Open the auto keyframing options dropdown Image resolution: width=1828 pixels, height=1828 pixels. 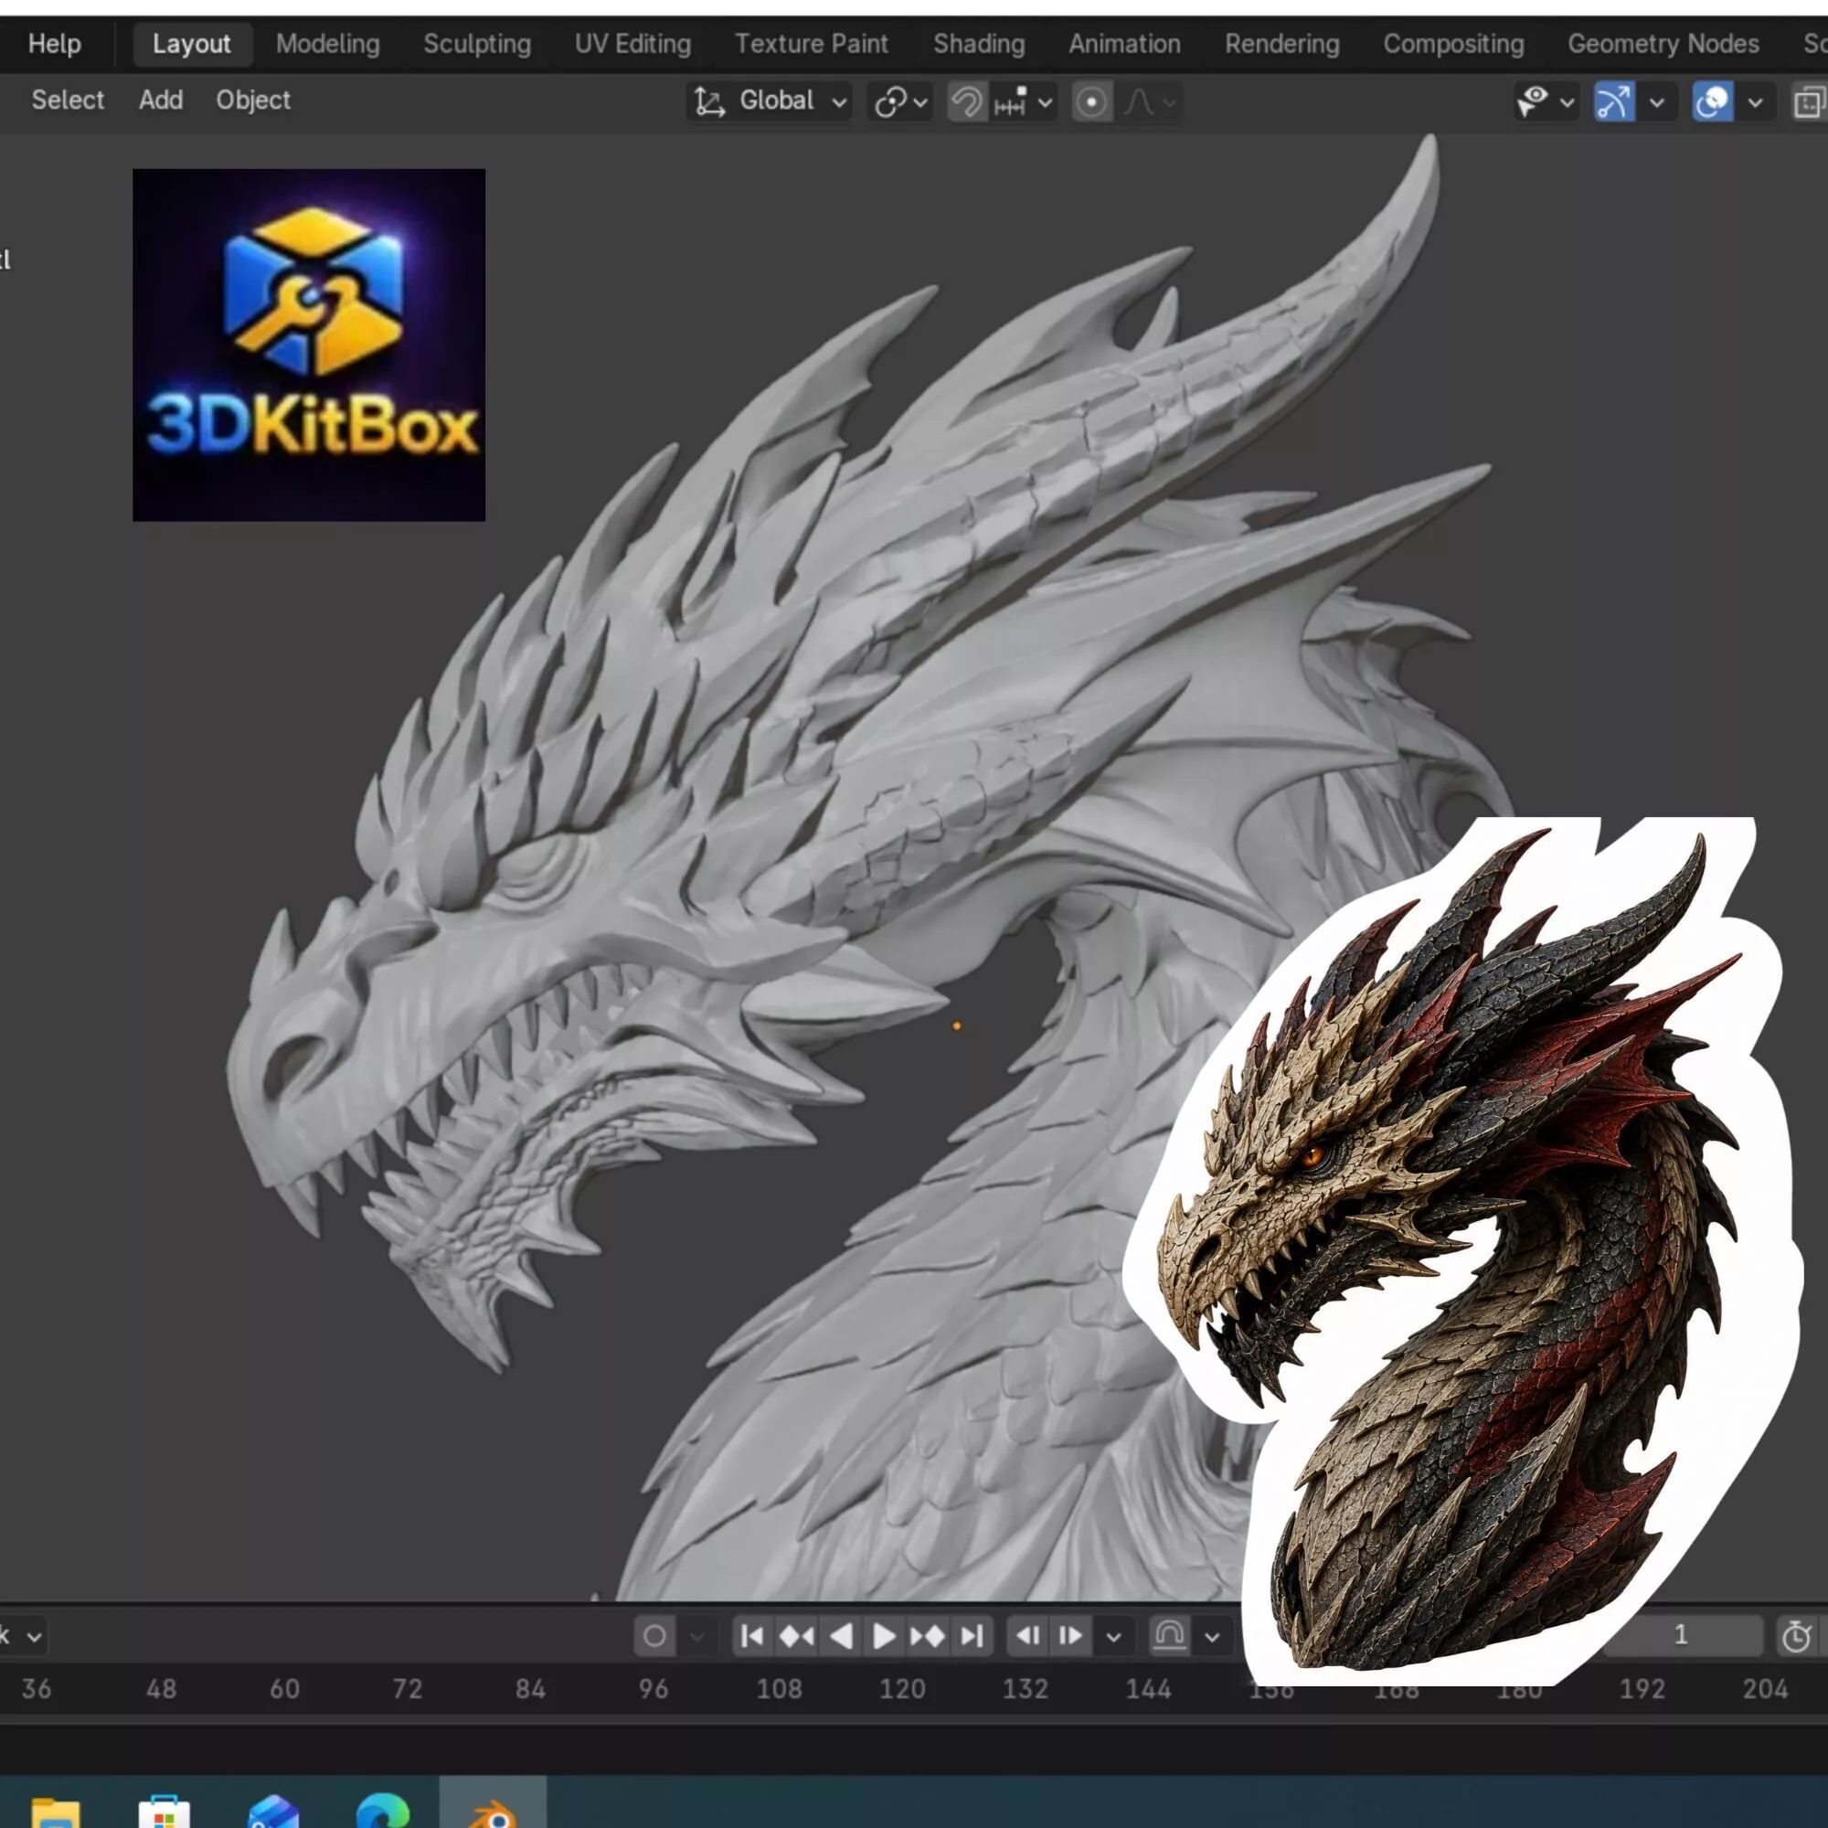(696, 1636)
